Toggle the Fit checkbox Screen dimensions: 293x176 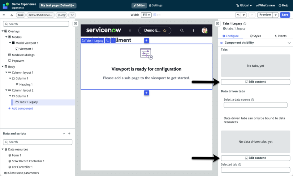coord(155,15)
